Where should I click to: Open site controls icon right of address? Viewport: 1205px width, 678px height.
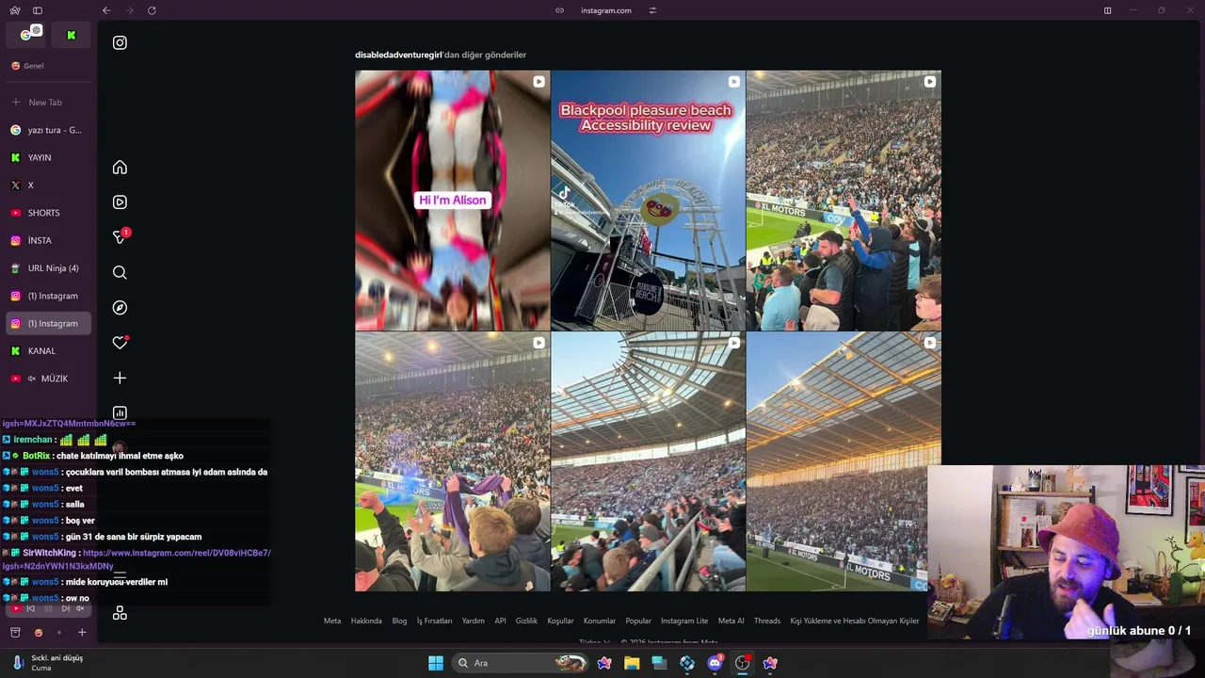pos(652,10)
